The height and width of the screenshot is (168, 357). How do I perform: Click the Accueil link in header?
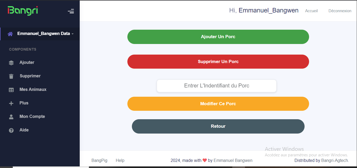coord(311,11)
